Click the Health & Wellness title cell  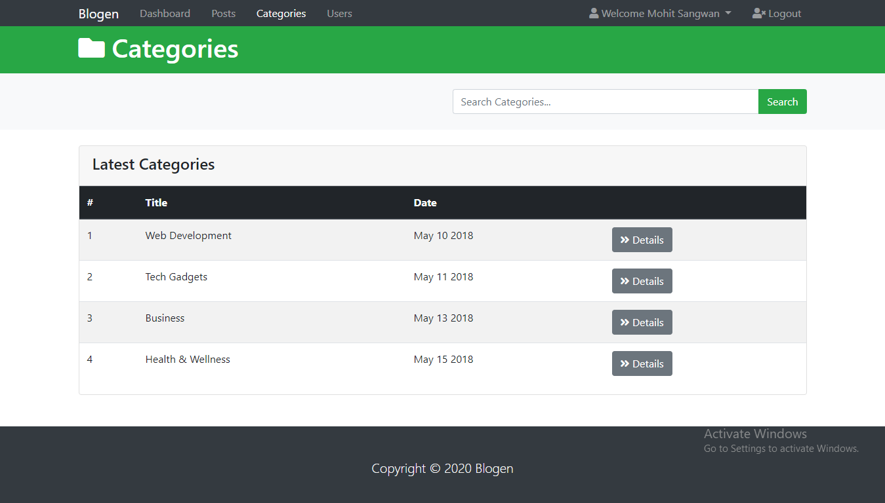coord(188,359)
